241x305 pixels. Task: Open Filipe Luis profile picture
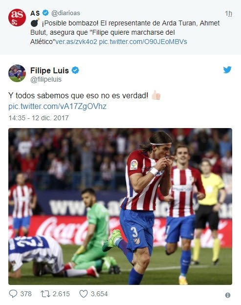pos(17,73)
